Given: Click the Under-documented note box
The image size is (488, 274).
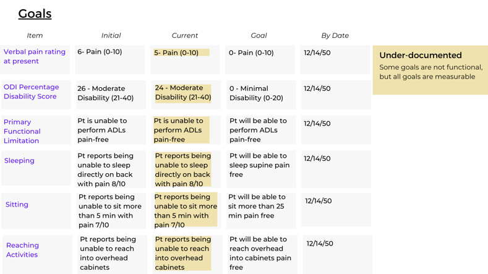Looking at the screenshot, I should click(x=430, y=70).
